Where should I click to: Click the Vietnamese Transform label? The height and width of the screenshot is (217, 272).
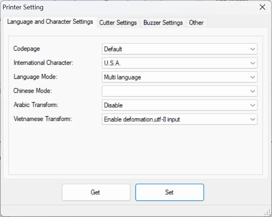pos(43,119)
